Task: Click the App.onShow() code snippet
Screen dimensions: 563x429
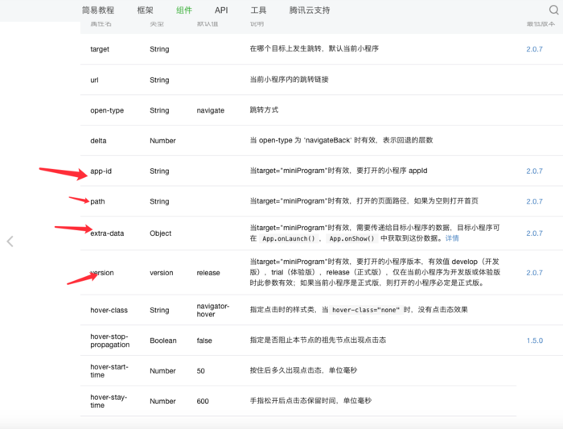Action: click(x=352, y=239)
